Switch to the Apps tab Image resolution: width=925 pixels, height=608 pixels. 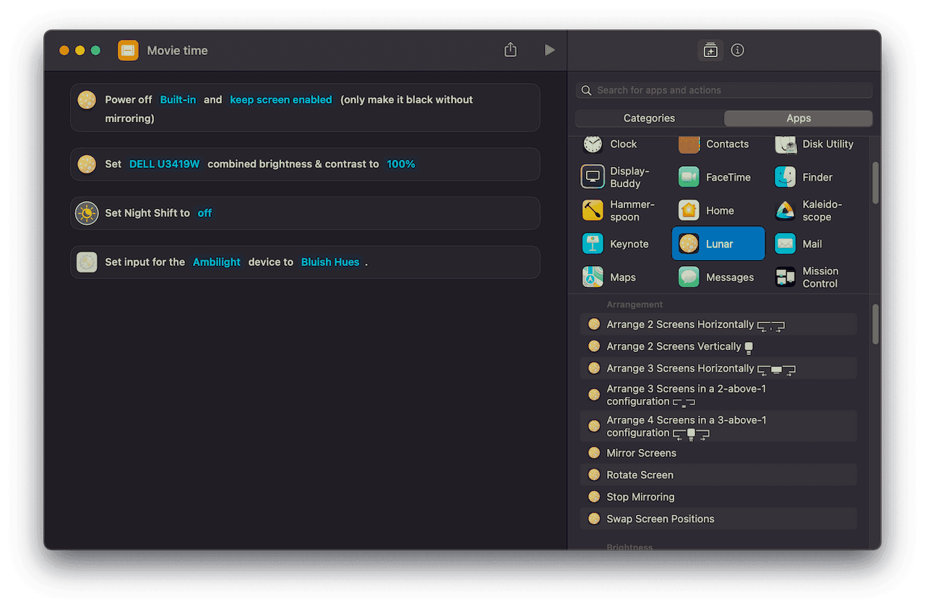click(x=799, y=119)
